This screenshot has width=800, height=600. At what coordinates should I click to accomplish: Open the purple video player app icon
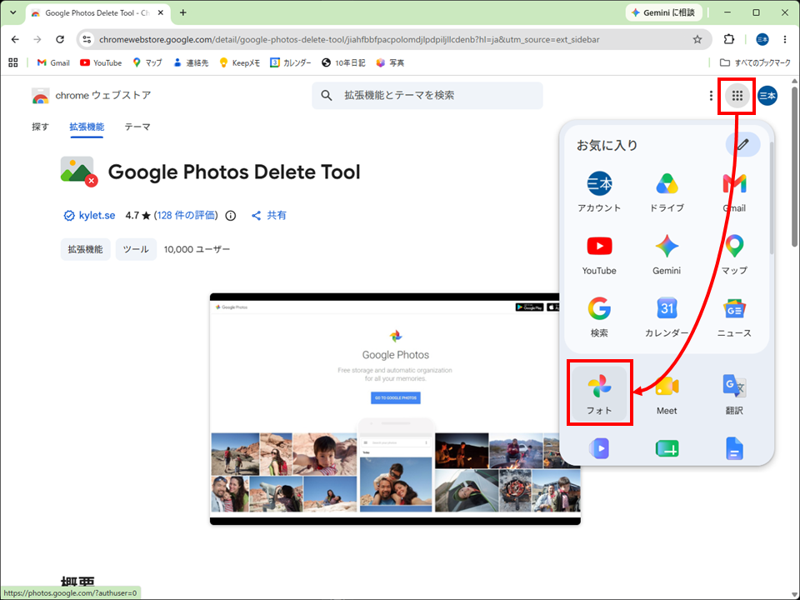599,449
